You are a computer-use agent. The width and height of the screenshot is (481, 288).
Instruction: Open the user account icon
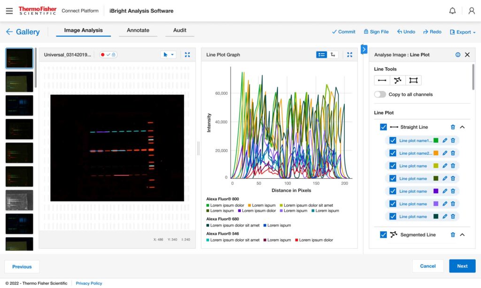pyautogui.click(x=472, y=11)
